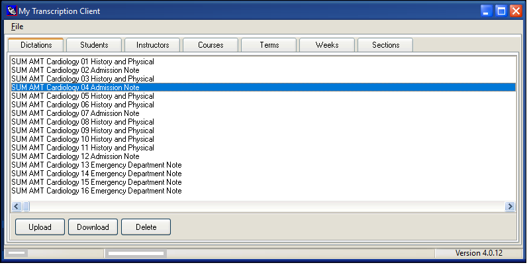Select Cardiology 16 Emergency Department Note
527x265 pixels.
(x=97, y=191)
